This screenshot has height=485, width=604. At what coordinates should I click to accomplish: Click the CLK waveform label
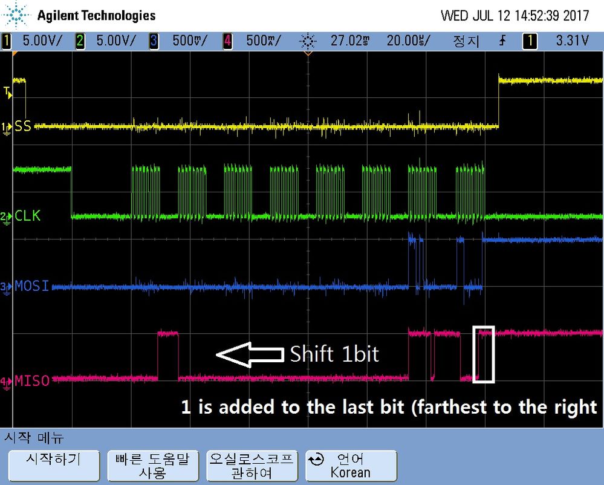click(x=27, y=216)
